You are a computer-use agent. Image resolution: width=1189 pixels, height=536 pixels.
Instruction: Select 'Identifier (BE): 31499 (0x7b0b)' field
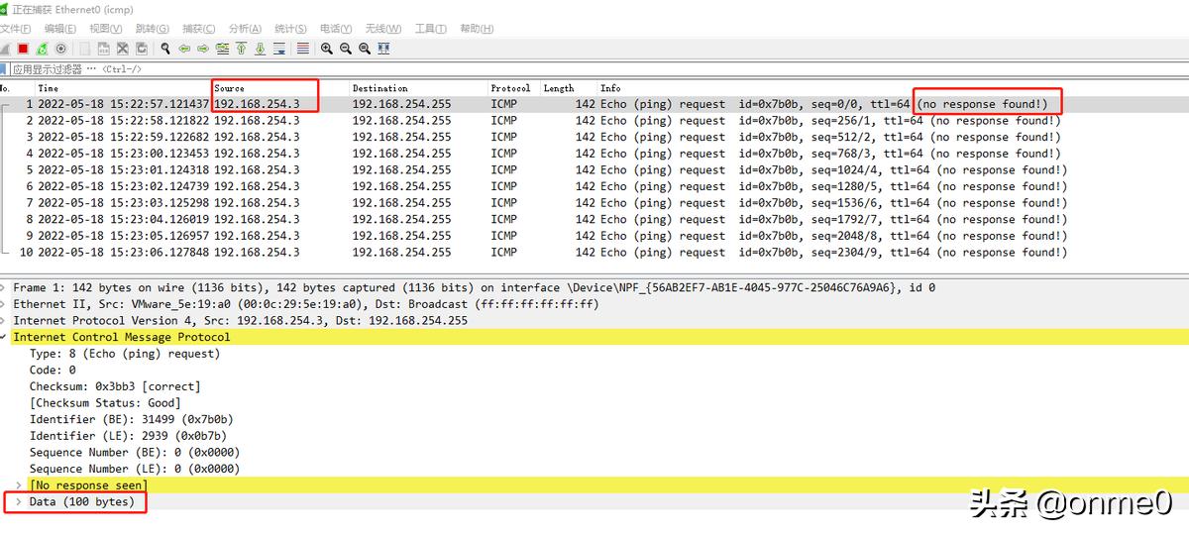132,419
